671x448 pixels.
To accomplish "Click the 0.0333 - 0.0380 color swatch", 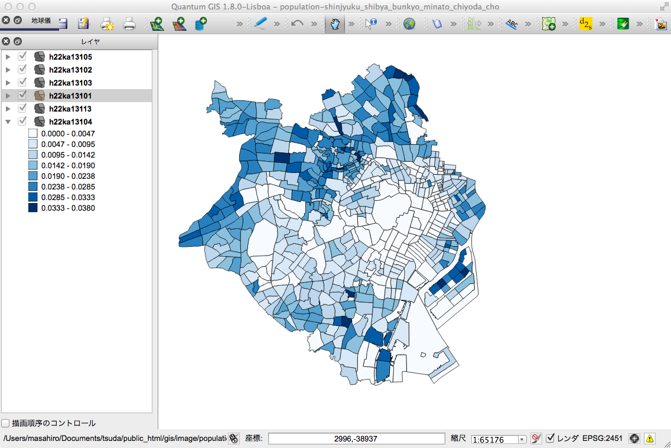I will pos(33,208).
